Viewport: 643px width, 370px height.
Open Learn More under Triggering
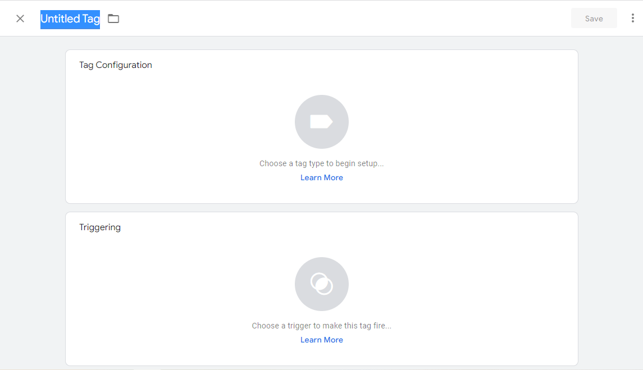(322, 340)
